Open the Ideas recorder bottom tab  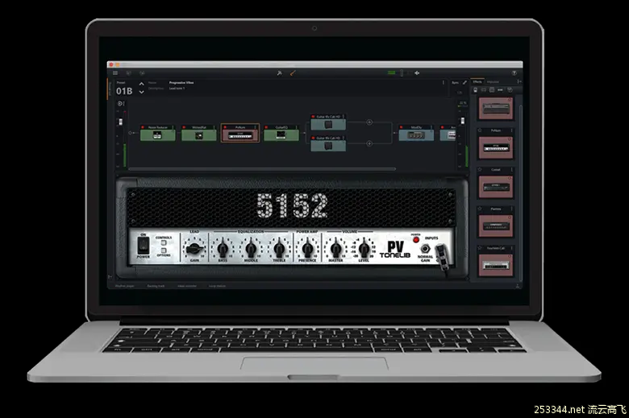[x=187, y=286]
